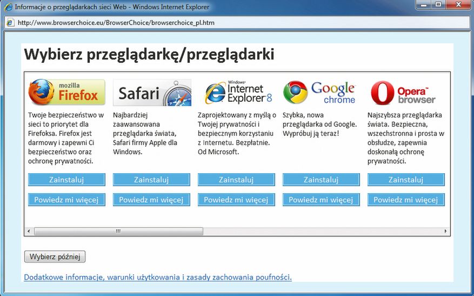Click the horizontal scrollbar thumb
Screen dimensions: 474x296
tap(118, 232)
